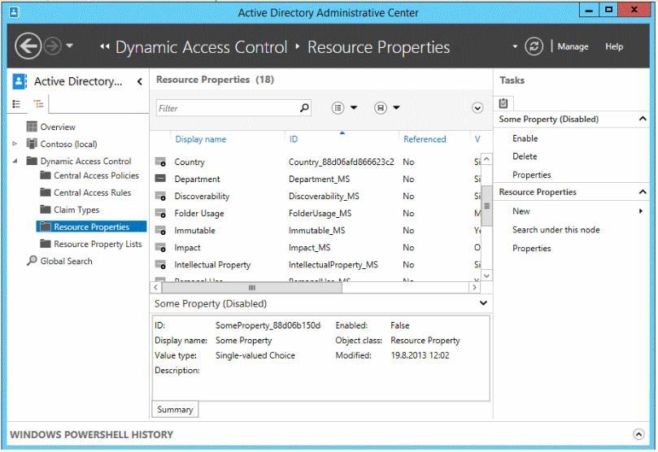The height and width of the screenshot is (452, 658).
Task: Switch navigation pane to list view
Action: [16, 103]
